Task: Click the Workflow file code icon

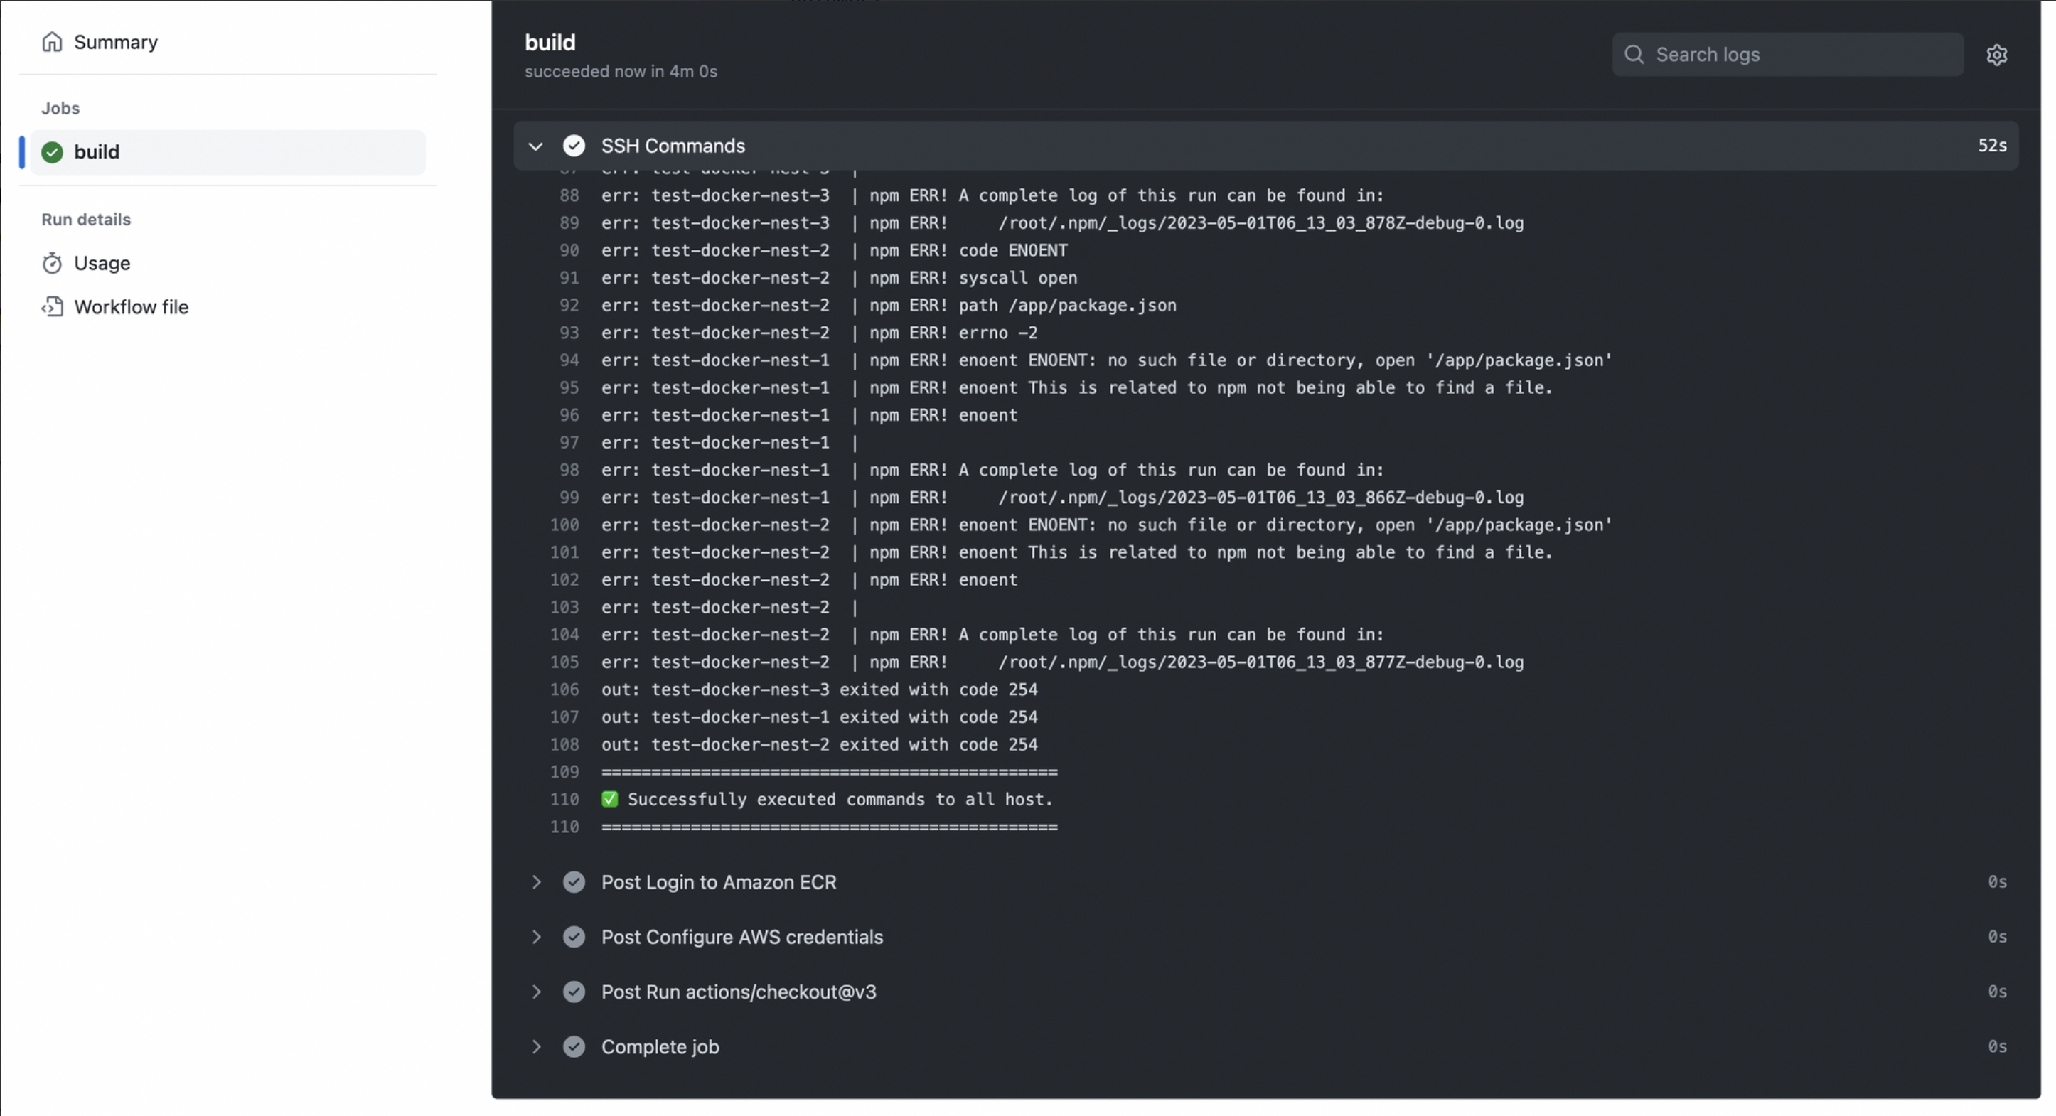Action: [52, 306]
